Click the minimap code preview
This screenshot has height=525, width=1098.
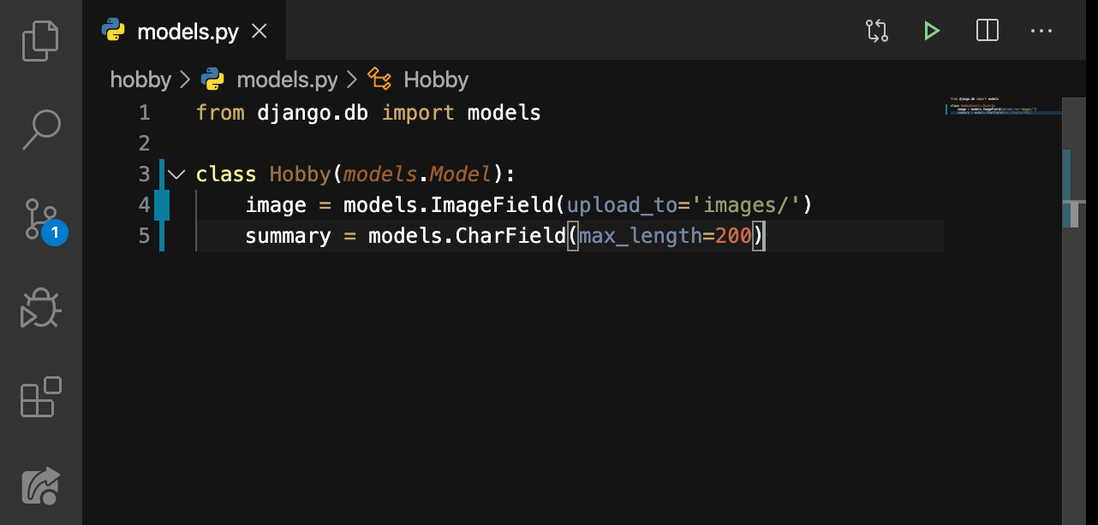pyautogui.click(x=1000, y=107)
